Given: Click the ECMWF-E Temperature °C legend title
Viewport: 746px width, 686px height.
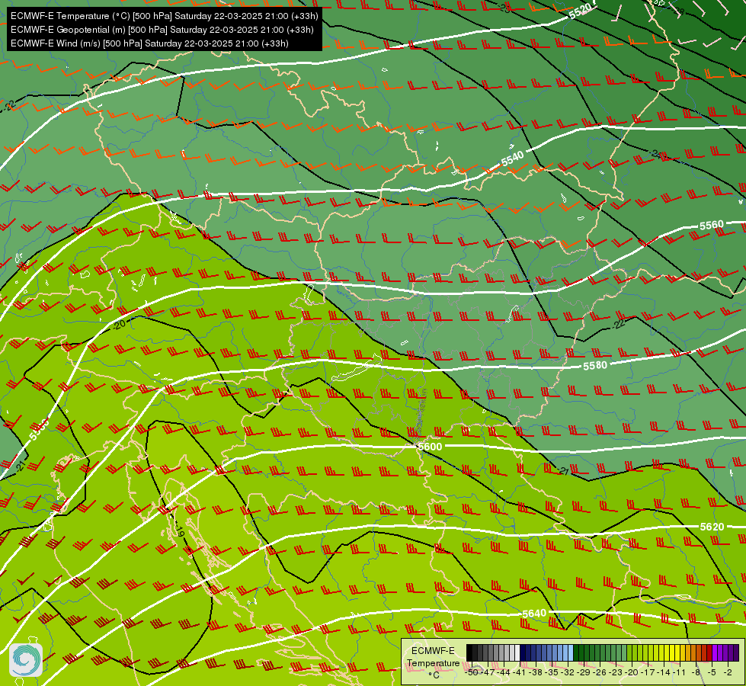Looking at the screenshot, I should 434,662.
